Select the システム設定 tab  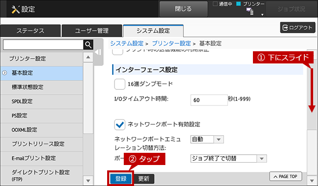(x=153, y=31)
